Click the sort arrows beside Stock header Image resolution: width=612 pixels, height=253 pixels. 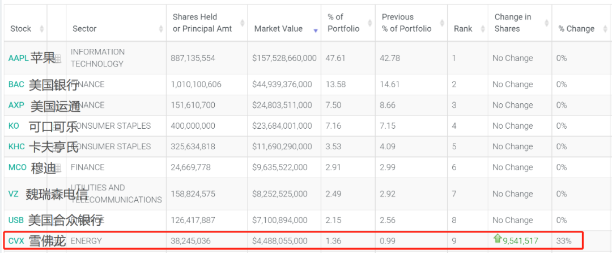click(41, 29)
